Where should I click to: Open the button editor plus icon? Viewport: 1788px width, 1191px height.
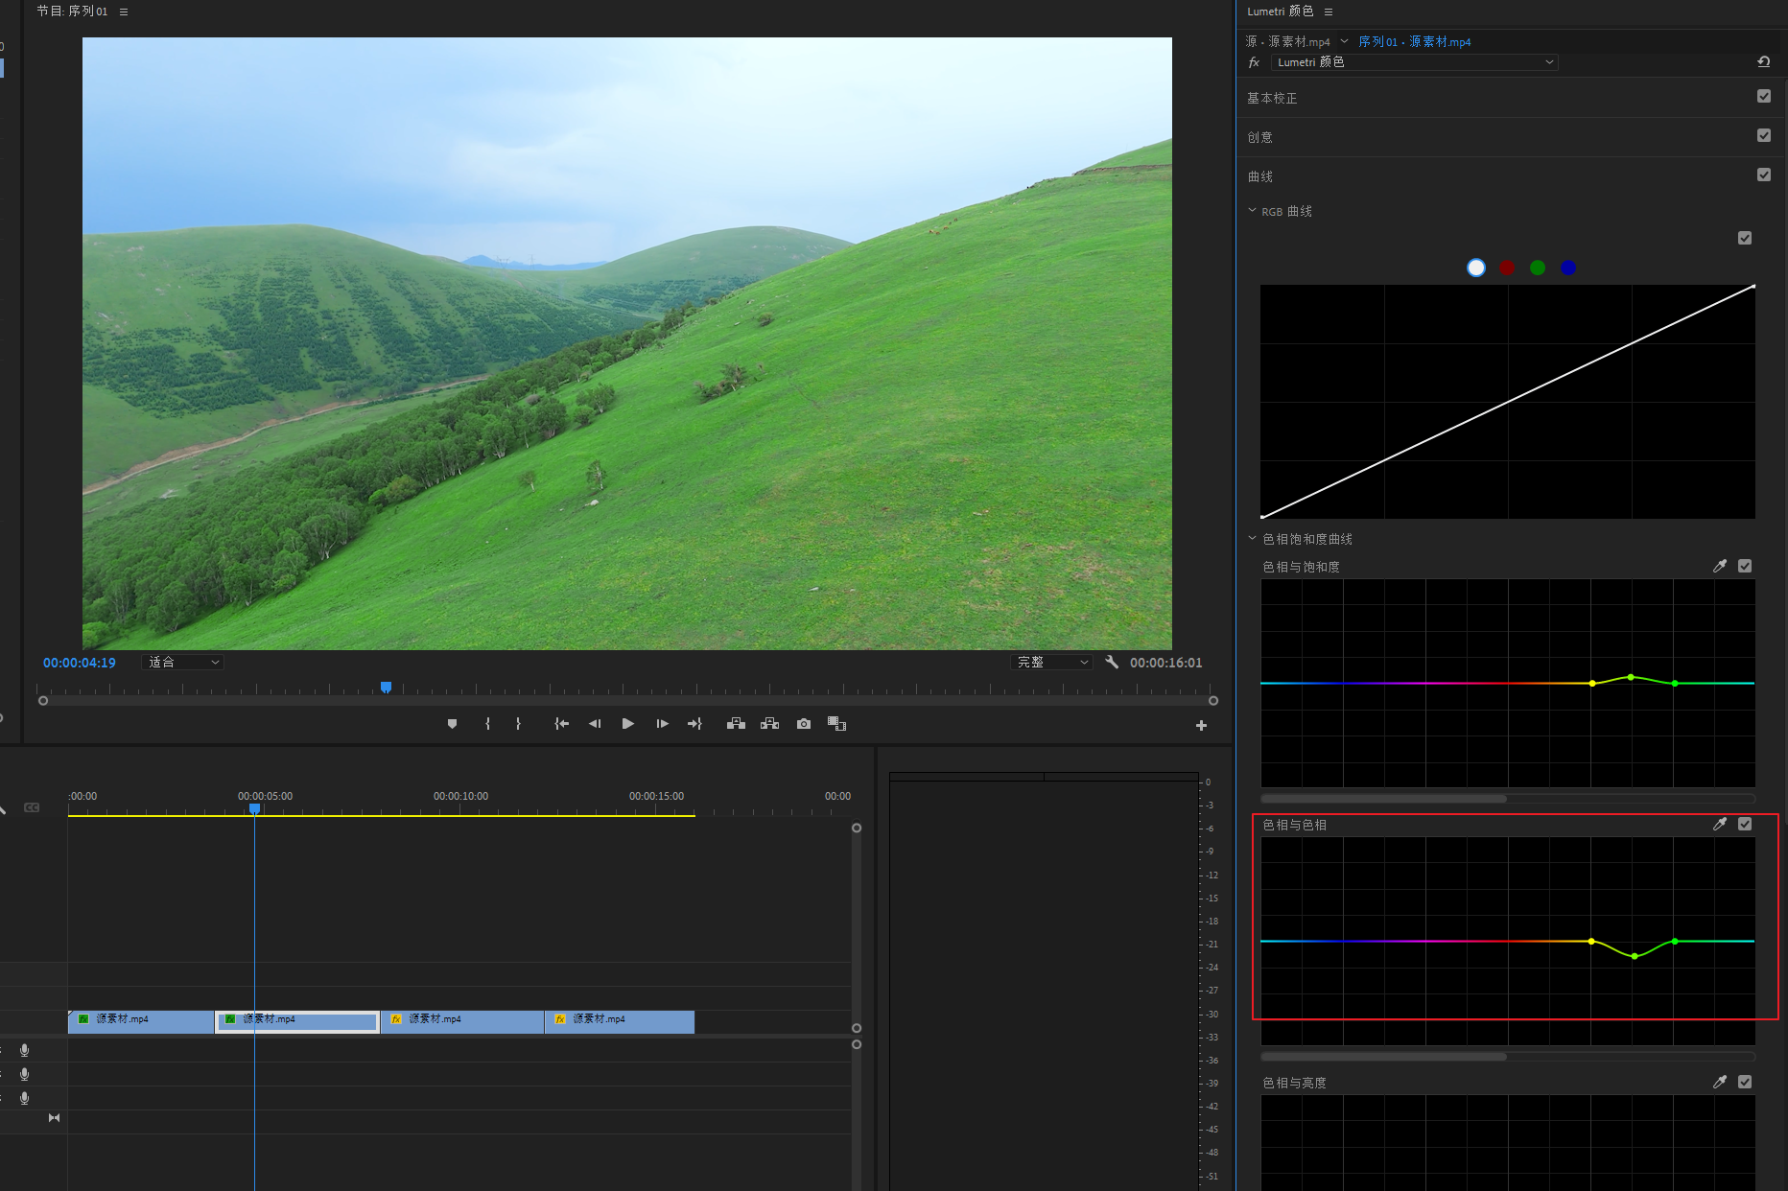[x=1201, y=726]
